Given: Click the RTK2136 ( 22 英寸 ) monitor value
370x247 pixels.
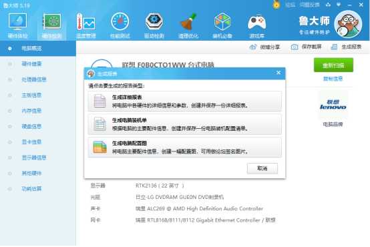Looking at the screenshot, I should pyautogui.click(x=160, y=186).
